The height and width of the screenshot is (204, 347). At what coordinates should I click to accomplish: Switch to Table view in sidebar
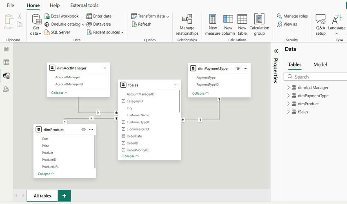pyautogui.click(x=6, y=62)
